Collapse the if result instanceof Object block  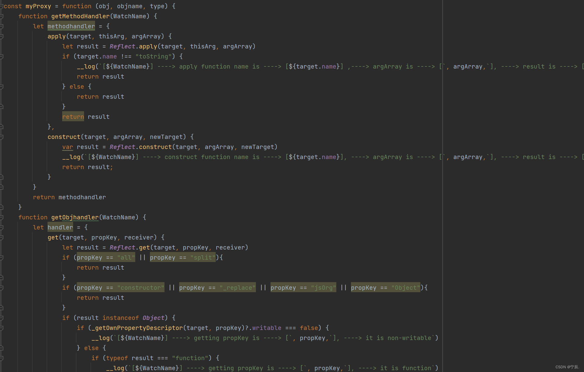[2, 318]
